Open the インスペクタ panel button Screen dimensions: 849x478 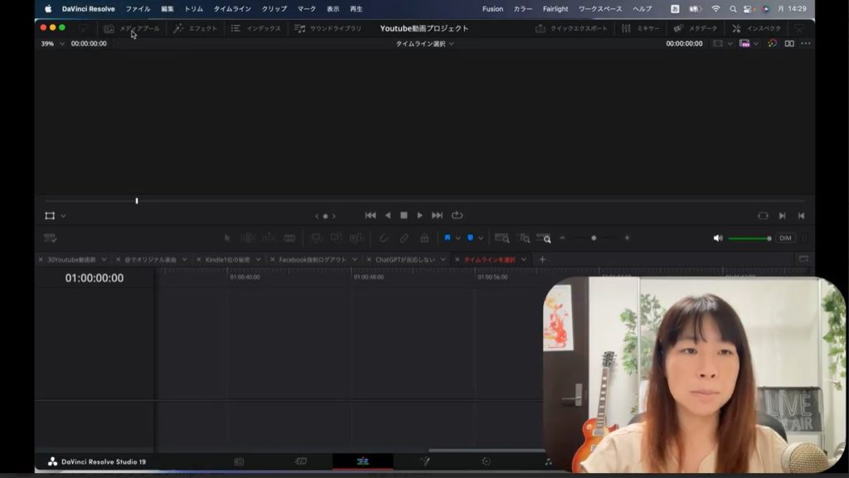point(756,28)
